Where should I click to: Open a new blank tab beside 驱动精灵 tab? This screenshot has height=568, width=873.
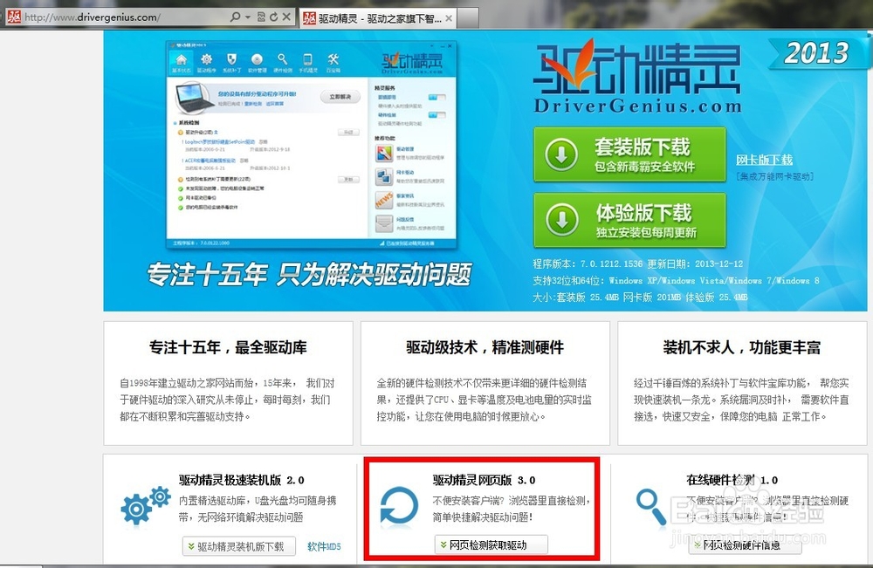tap(468, 18)
